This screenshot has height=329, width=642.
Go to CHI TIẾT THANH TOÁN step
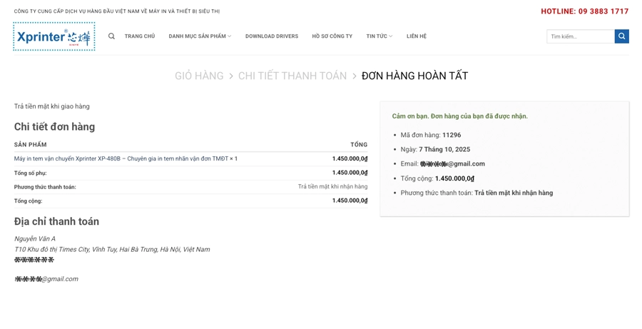click(292, 76)
